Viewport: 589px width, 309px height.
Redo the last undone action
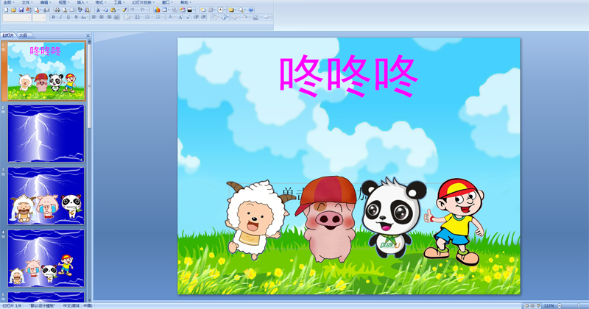(x=142, y=10)
